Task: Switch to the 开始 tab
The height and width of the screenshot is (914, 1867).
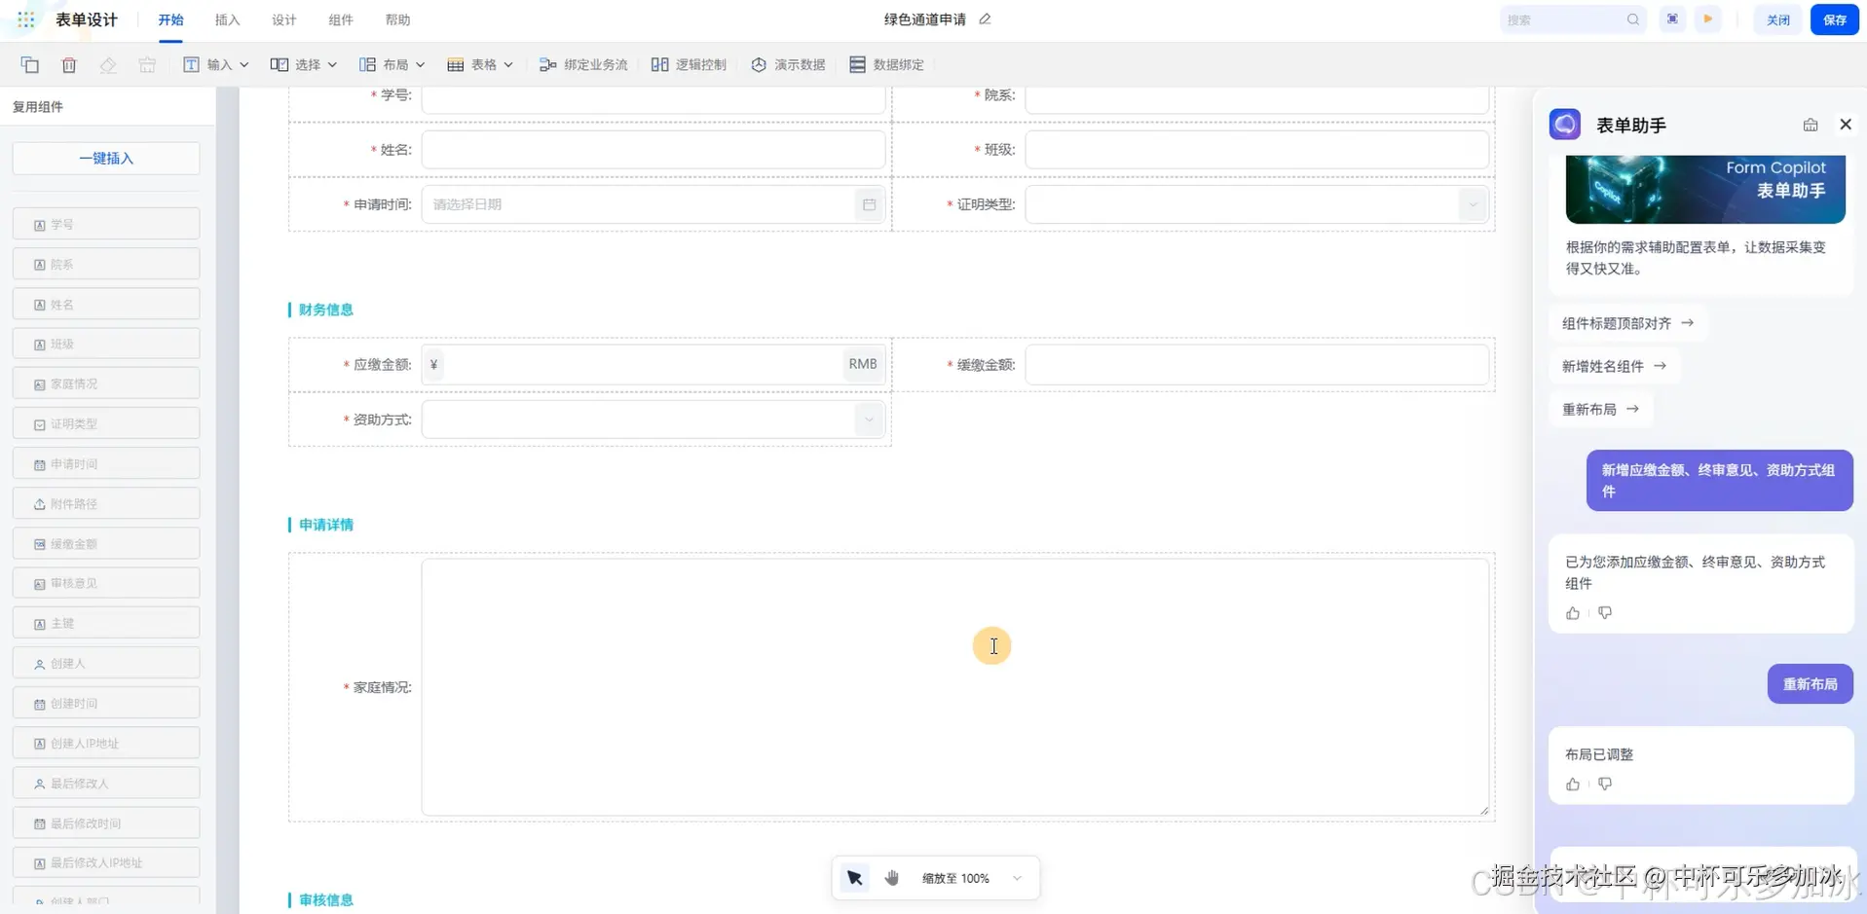Action: click(170, 19)
